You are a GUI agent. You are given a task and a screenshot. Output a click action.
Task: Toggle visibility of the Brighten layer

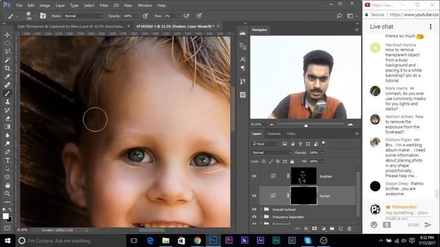pyautogui.click(x=254, y=176)
